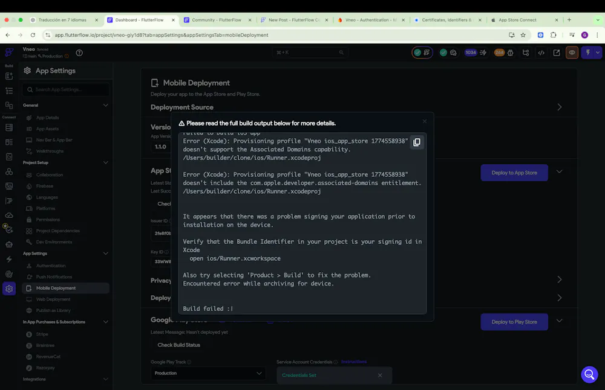
Task: Open the Firebase settings item
Action: (x=45, y=186)
